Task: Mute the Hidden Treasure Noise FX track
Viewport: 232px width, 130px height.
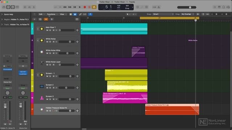Action: tap(47, 111)
